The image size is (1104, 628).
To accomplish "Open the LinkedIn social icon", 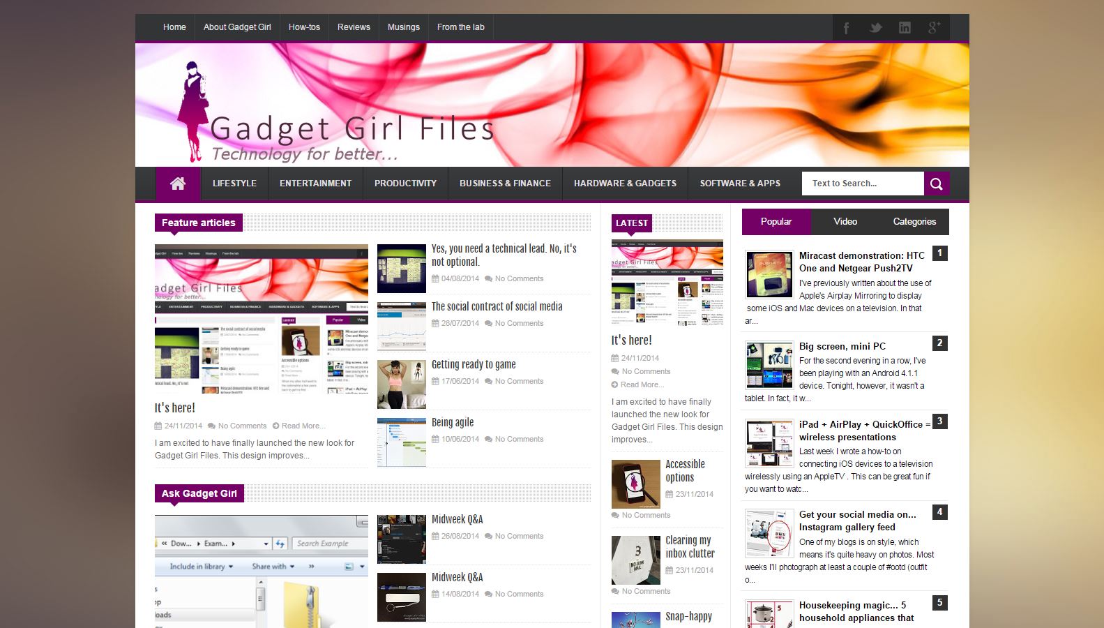I will (x=905, y=28).
